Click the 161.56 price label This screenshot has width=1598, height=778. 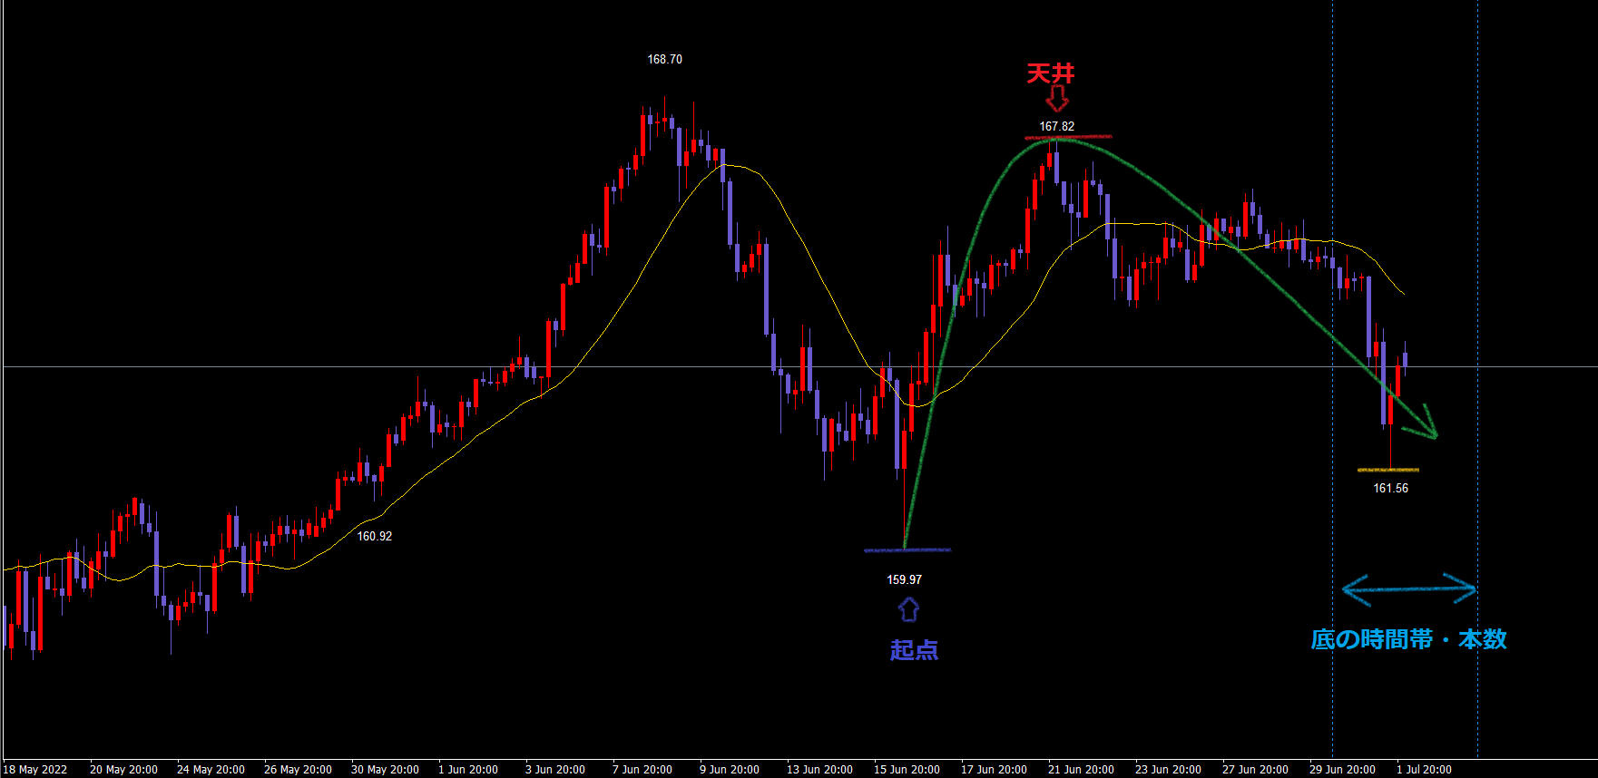[1390, 489]
